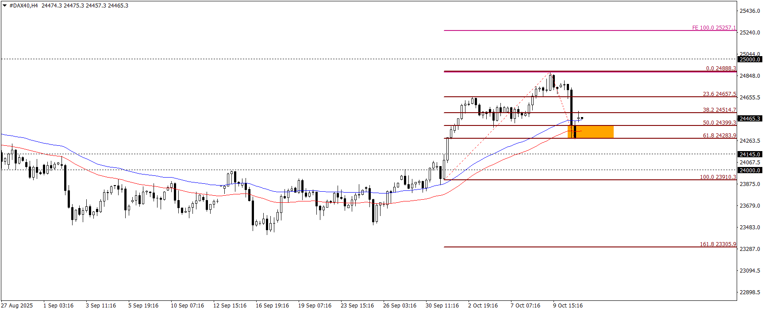Select the 50.0 24399.3 Fibonacci label
The image size is (765, 311).
coord(719,123)
